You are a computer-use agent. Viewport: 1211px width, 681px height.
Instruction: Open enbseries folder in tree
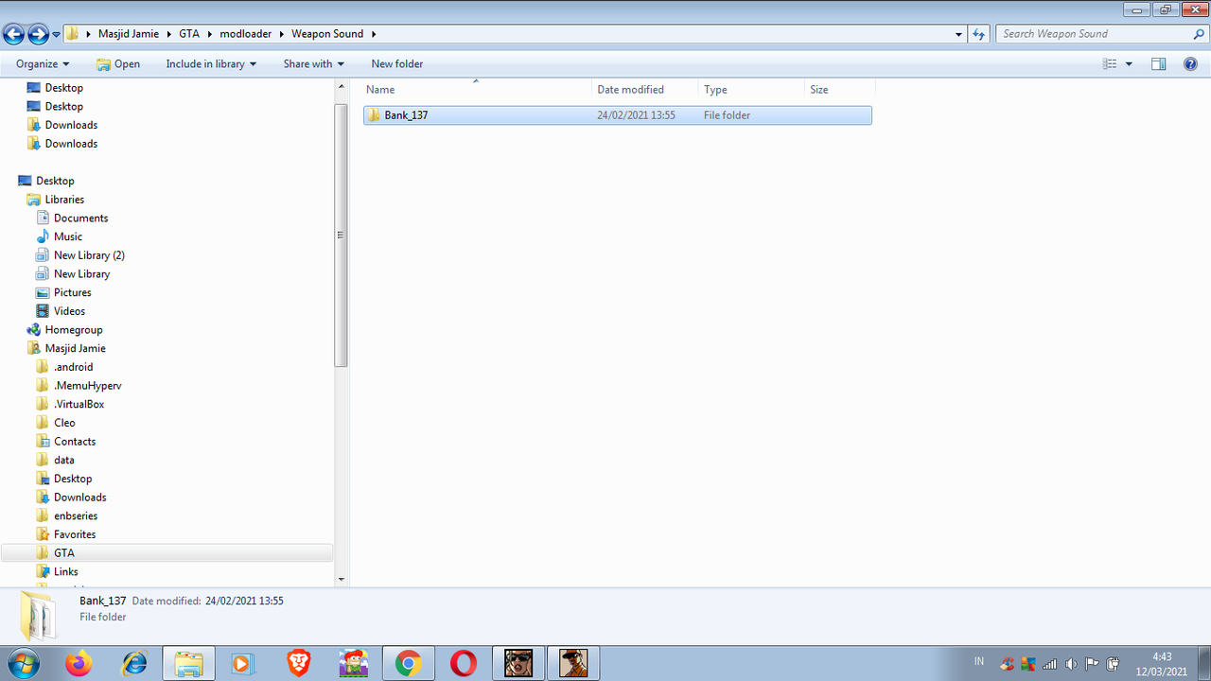76,515
